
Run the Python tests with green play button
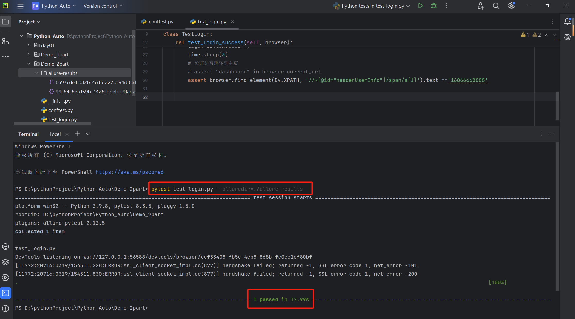pos(420,6)
